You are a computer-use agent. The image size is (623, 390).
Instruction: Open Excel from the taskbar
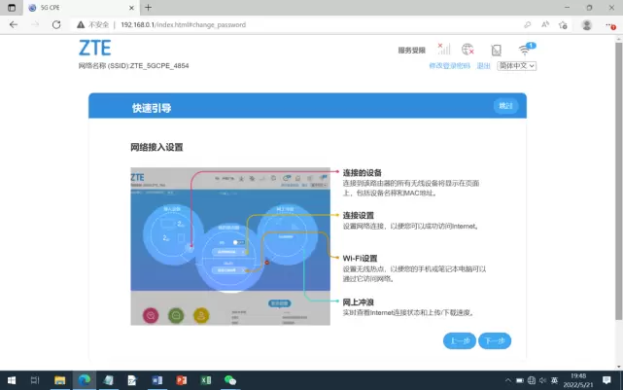(x=206, y=380)
